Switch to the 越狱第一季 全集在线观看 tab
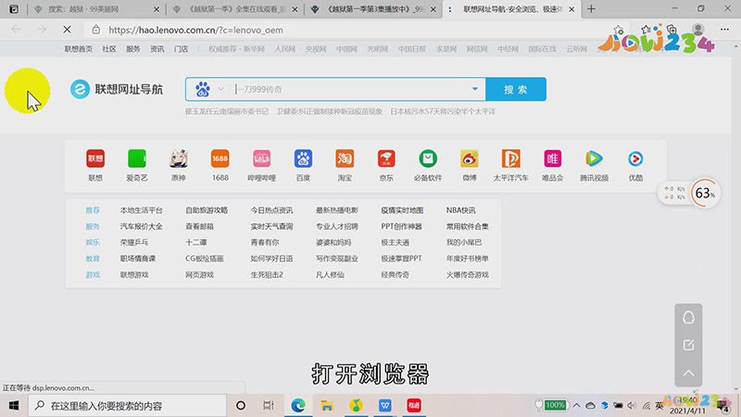The width and height of the screenshot is (741, 417). click(x=235, y=9)
